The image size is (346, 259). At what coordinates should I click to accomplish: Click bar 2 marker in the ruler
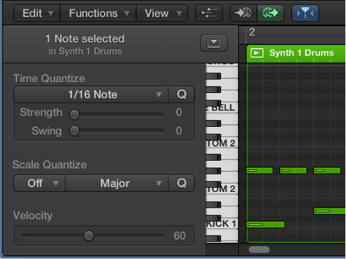click(252, 32)
